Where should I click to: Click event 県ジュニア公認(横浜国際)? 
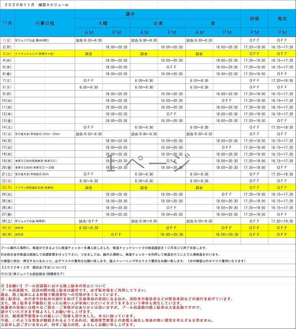click(32, 40)
